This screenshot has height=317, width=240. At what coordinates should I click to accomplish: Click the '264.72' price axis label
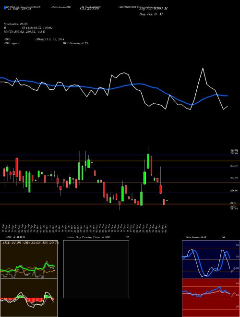pyautogui.click(x=234, y=178)
